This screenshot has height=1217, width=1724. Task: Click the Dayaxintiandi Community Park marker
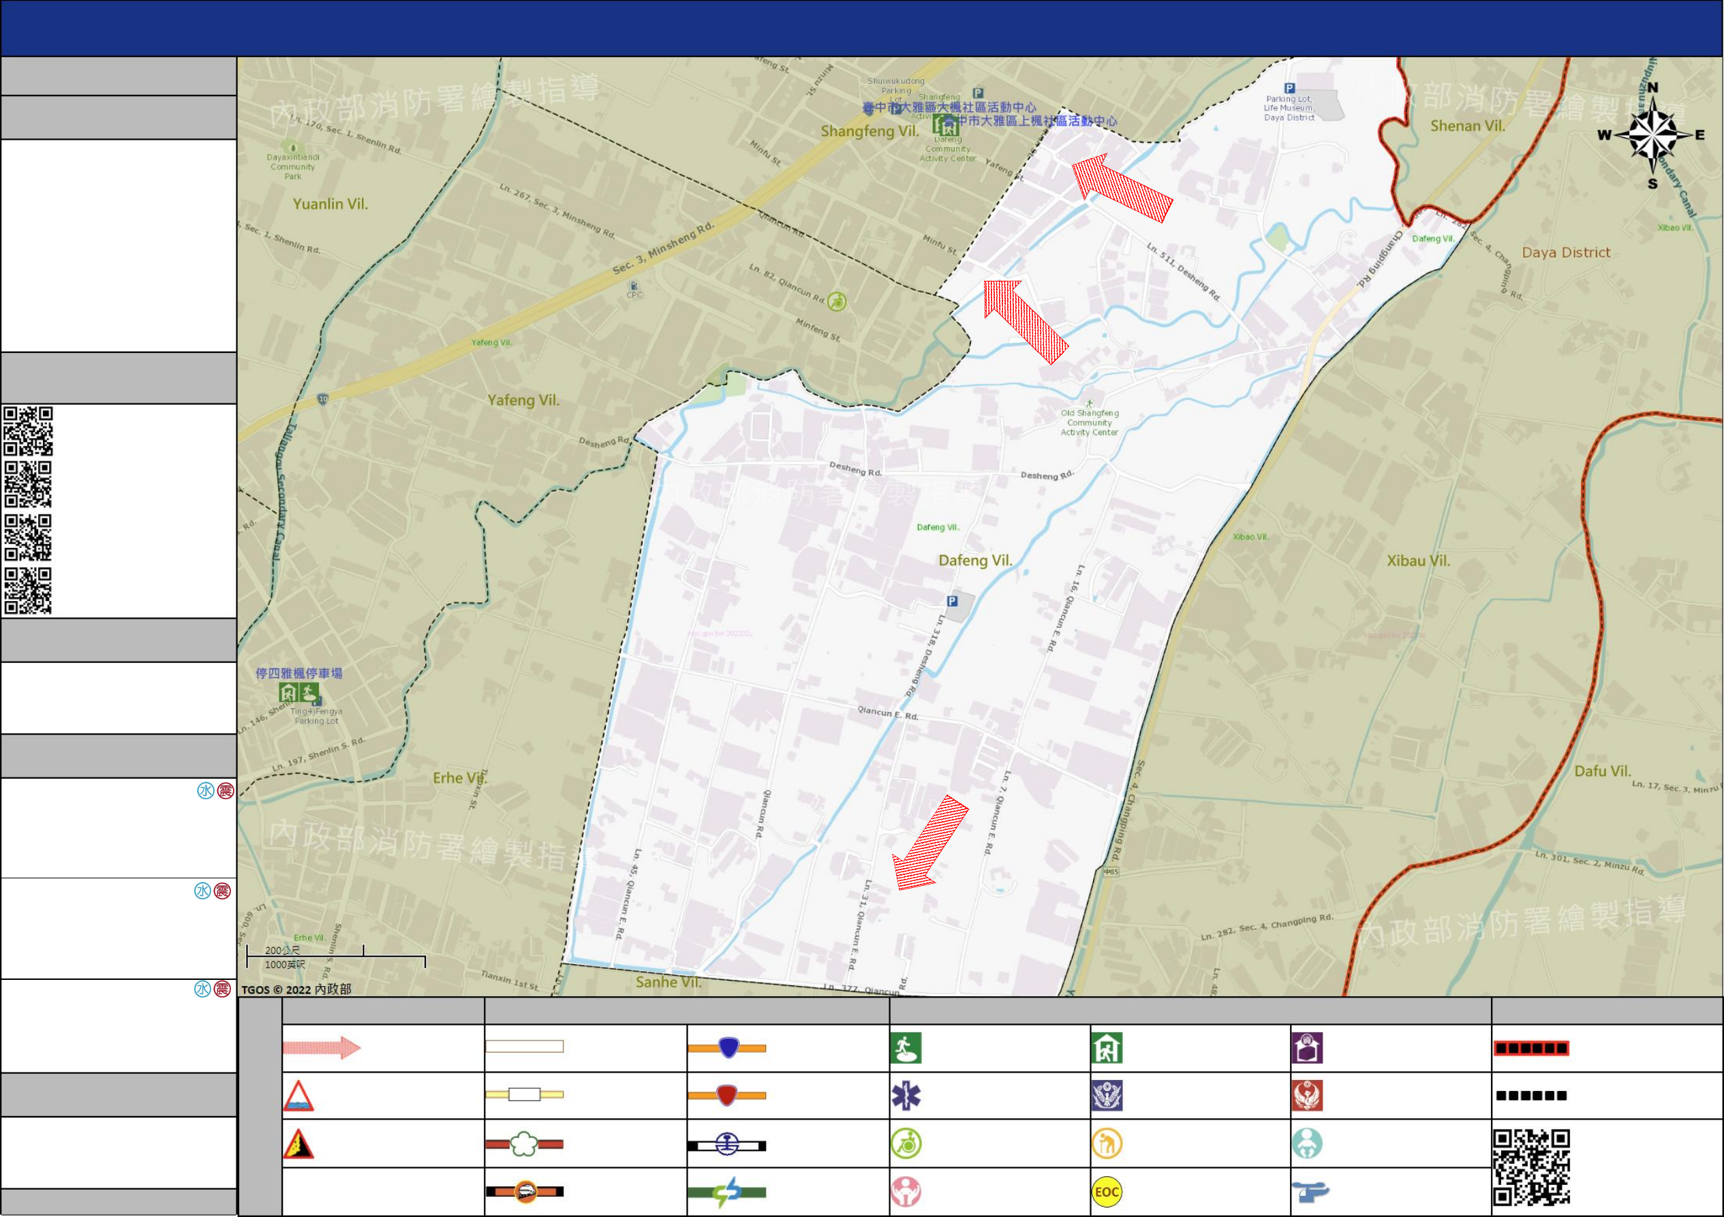coord(293,147)
